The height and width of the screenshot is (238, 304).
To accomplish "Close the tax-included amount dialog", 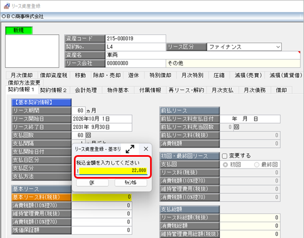I will [x=146, y=149].
